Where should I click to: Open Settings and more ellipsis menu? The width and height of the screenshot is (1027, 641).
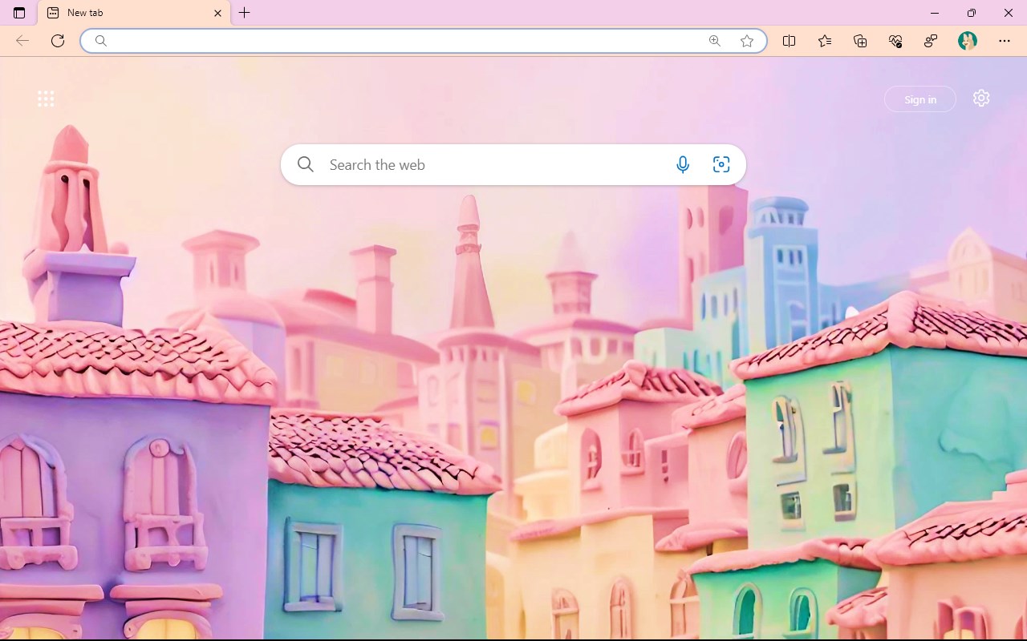point(1005,41)
